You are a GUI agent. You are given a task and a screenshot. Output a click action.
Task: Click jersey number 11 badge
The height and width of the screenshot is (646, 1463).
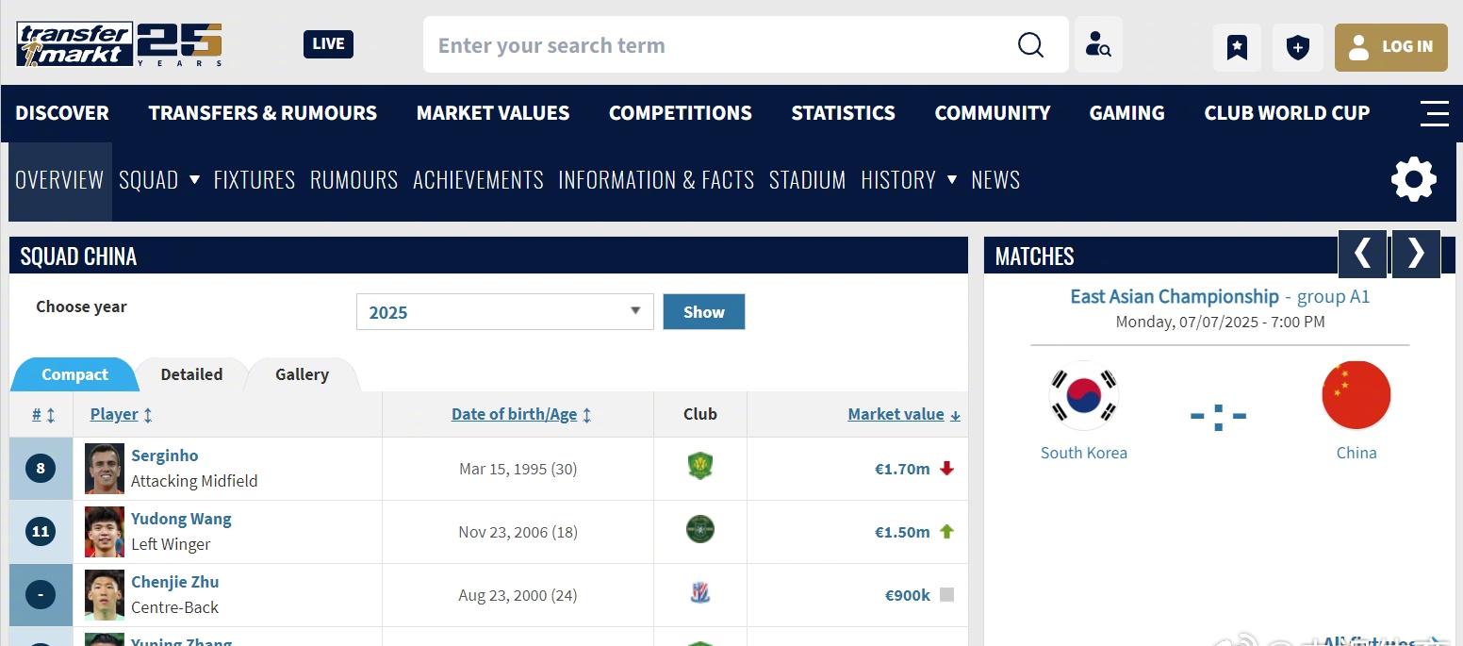tap(41, 532)
